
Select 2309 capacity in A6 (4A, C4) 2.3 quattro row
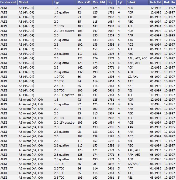[x=111, y=40]
